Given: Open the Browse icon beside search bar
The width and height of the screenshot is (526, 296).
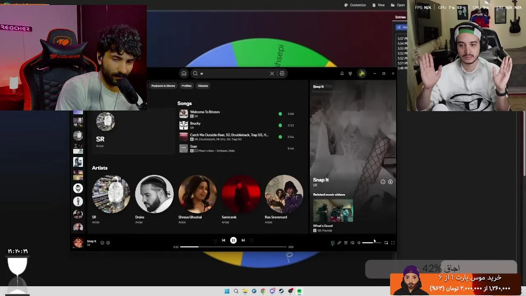Looking at the screenshot, I should coord(282,73).
